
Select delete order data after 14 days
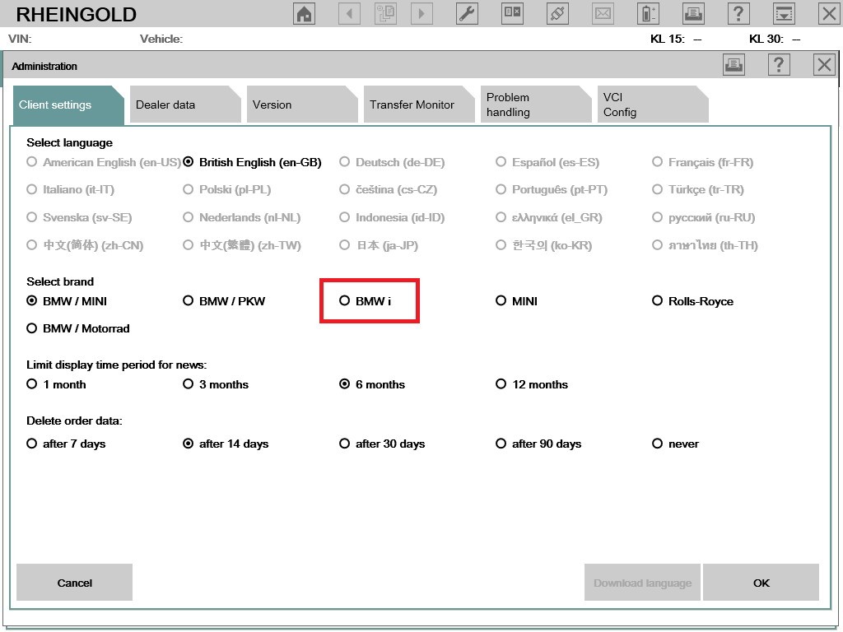226,444
